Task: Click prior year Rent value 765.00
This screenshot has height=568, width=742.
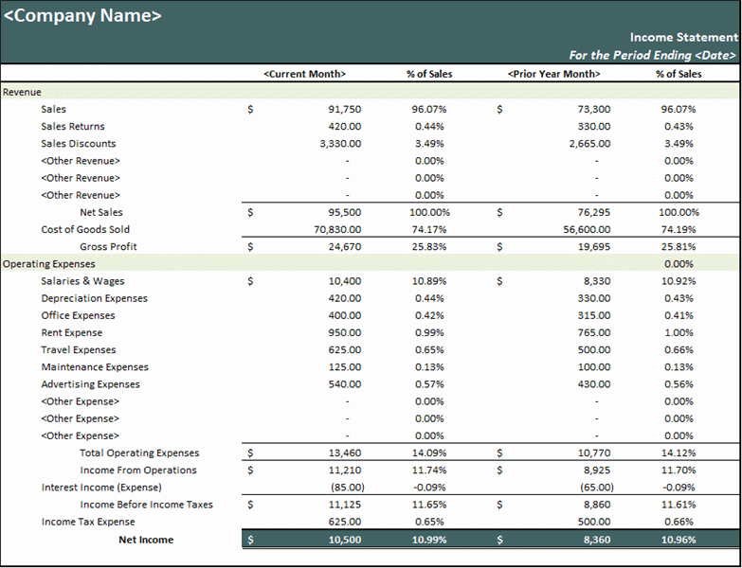Action: click(x=594, y=332)
